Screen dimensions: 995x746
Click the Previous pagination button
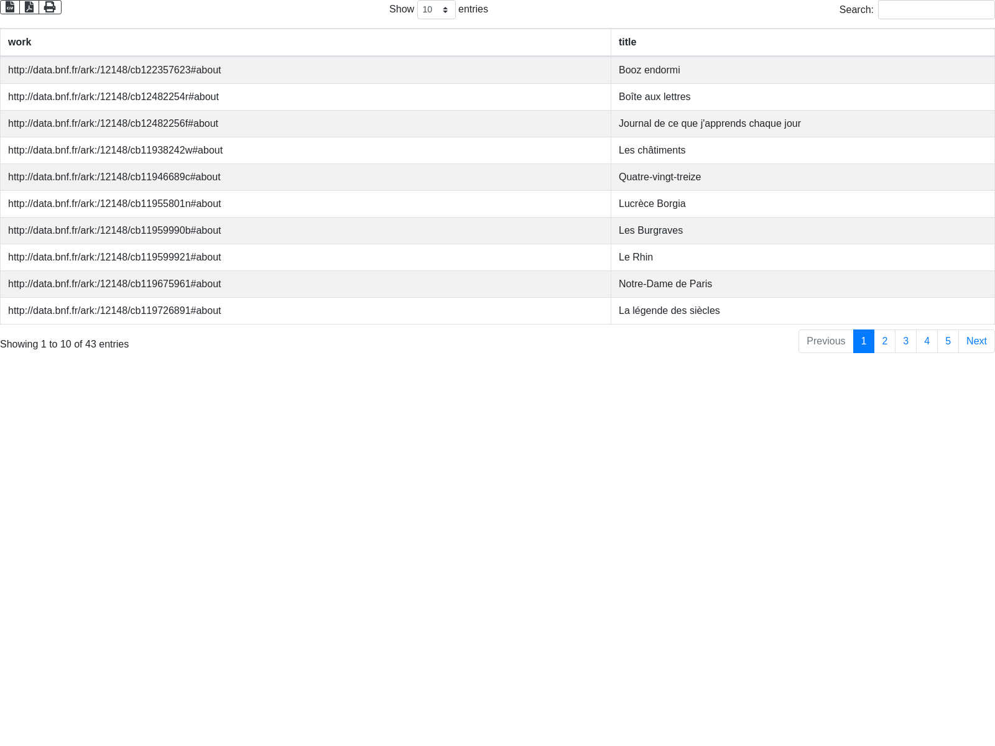click(x=825, y=341)
